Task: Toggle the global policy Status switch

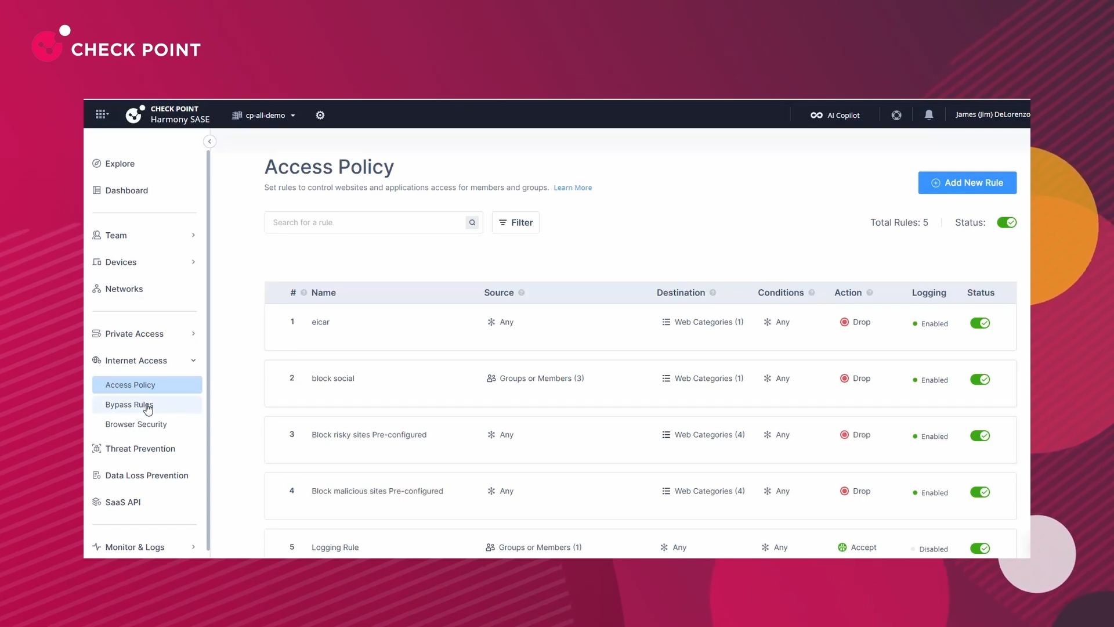Action: [1007, 222]
